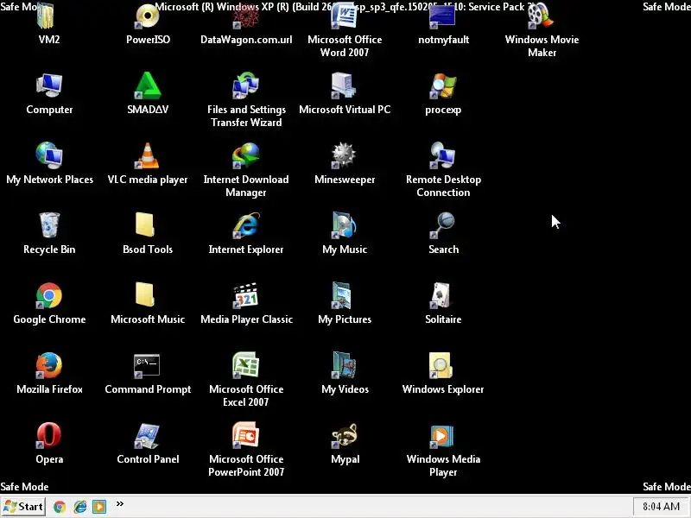Image resolution: width=691 pixels, height=518 pixels.
Task: Select the Windows Movie Maker icon
Action: click(542, 16)
